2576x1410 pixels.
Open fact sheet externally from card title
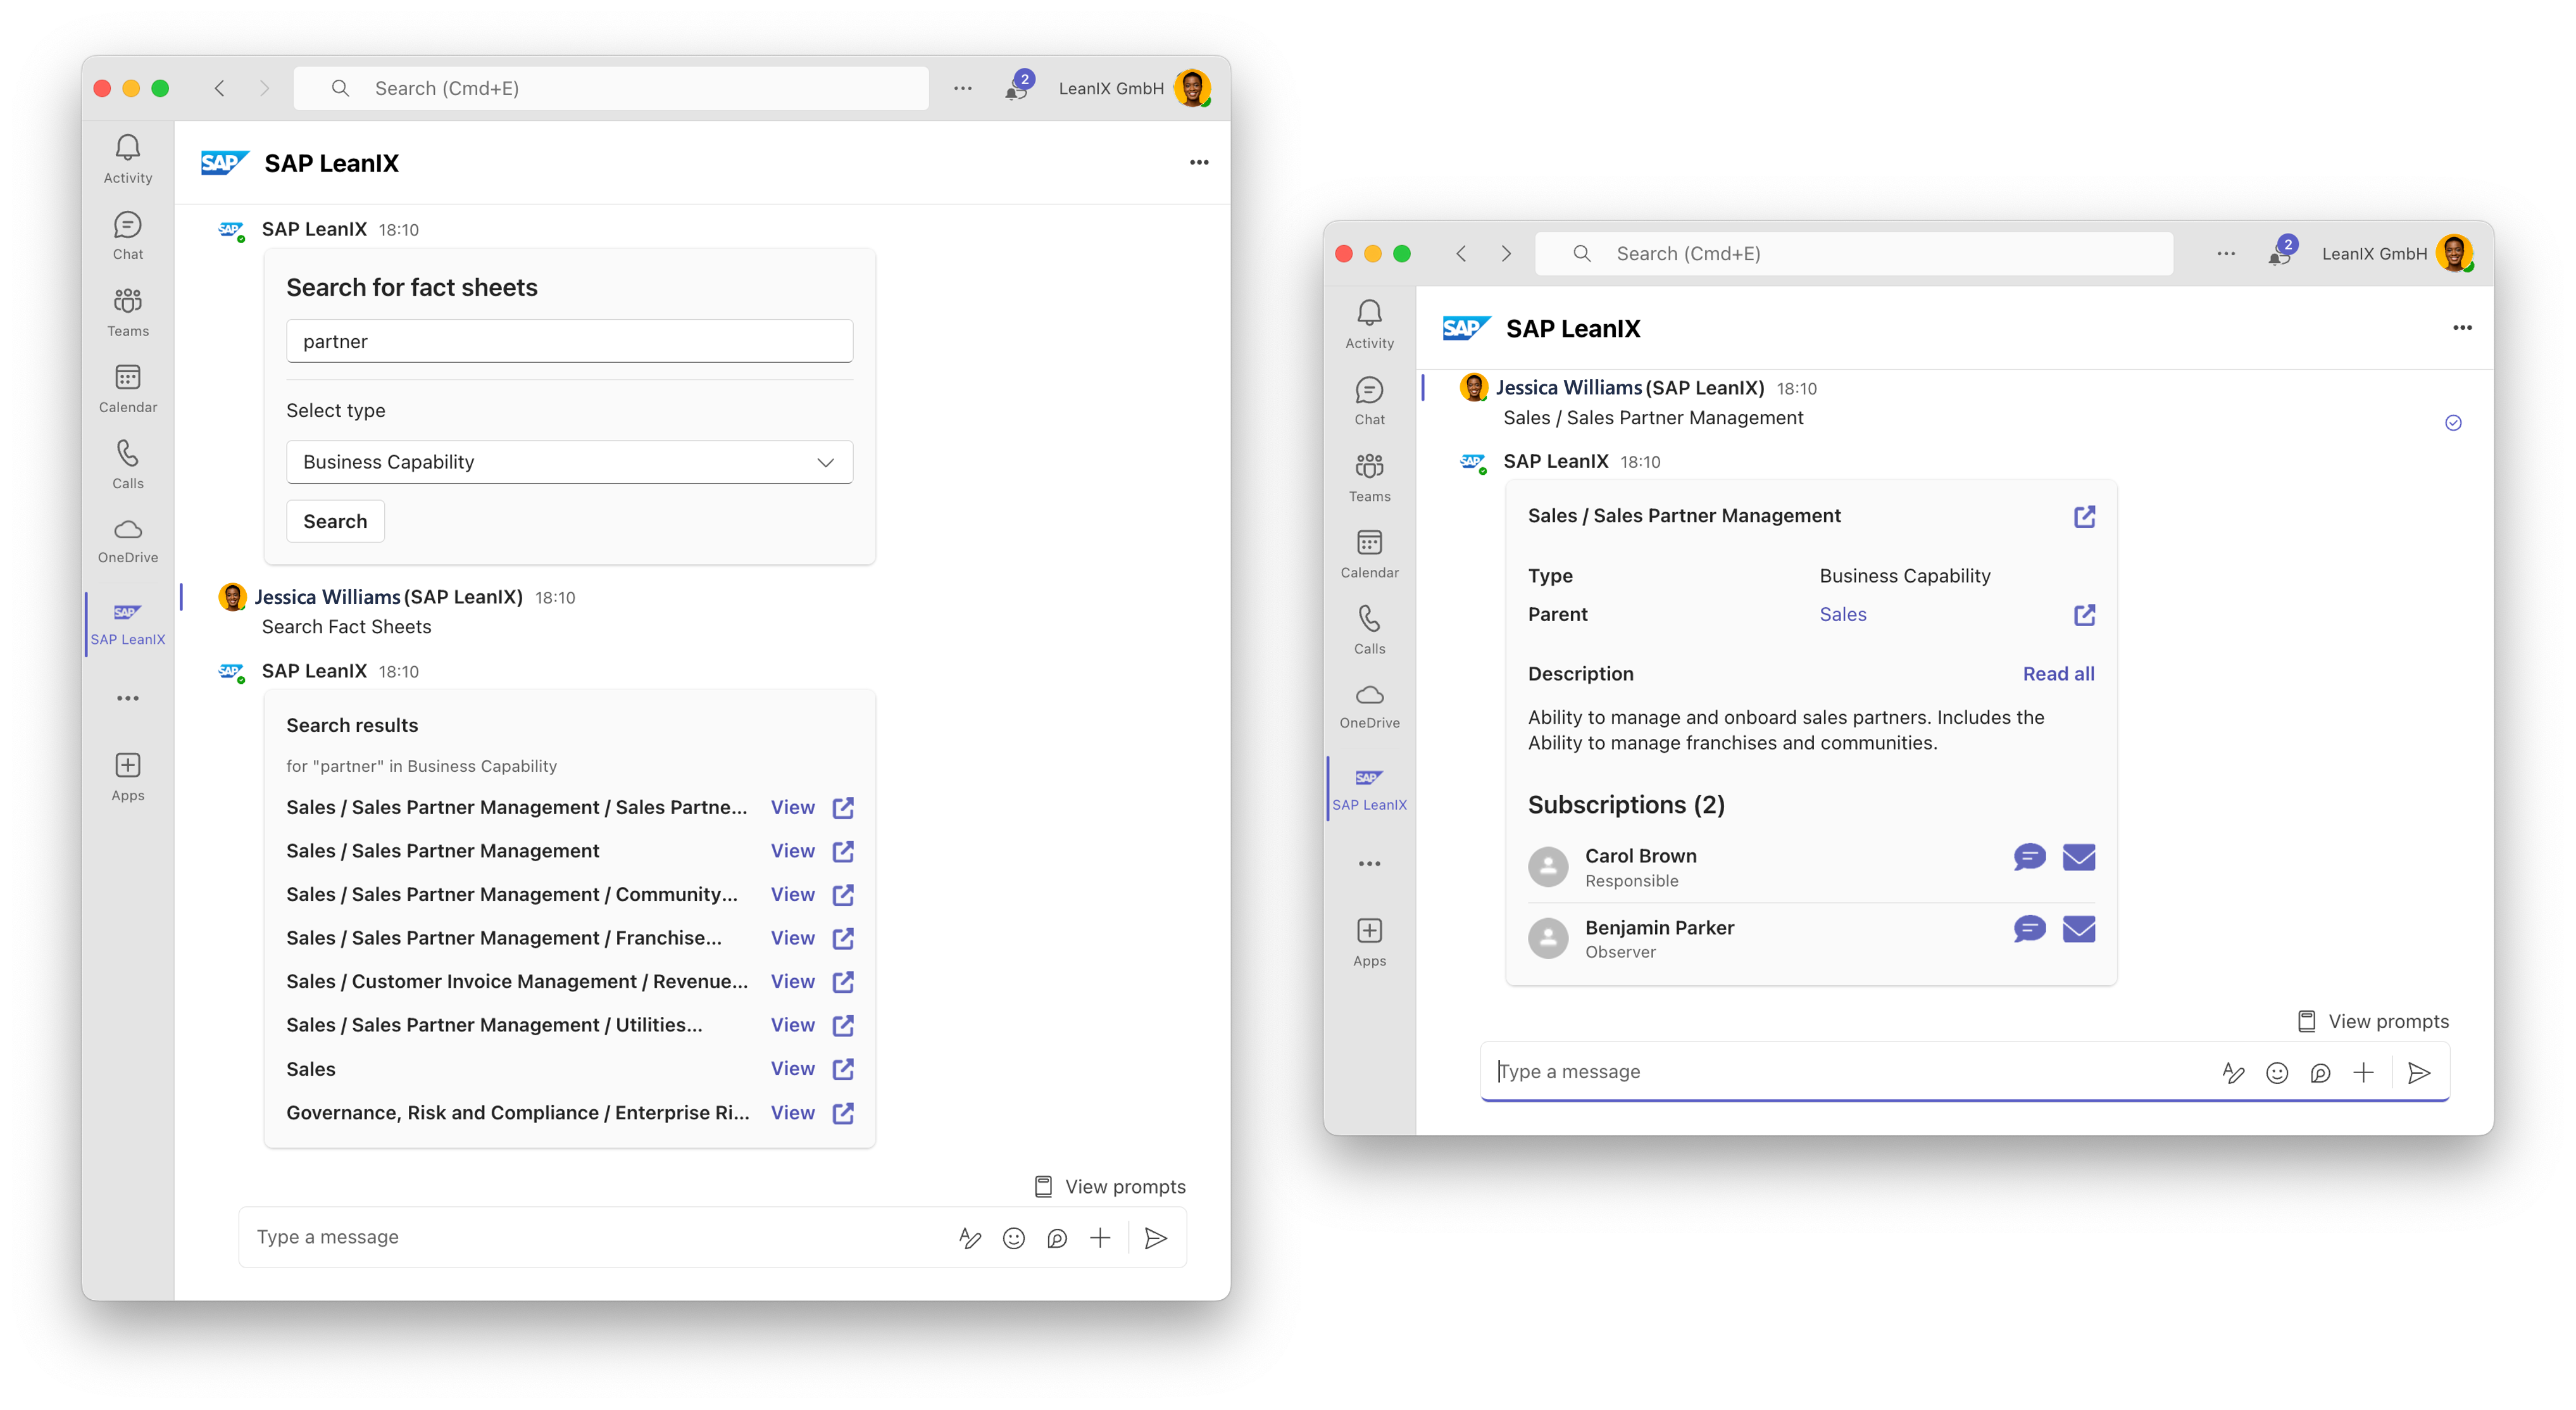[2084, 516]
